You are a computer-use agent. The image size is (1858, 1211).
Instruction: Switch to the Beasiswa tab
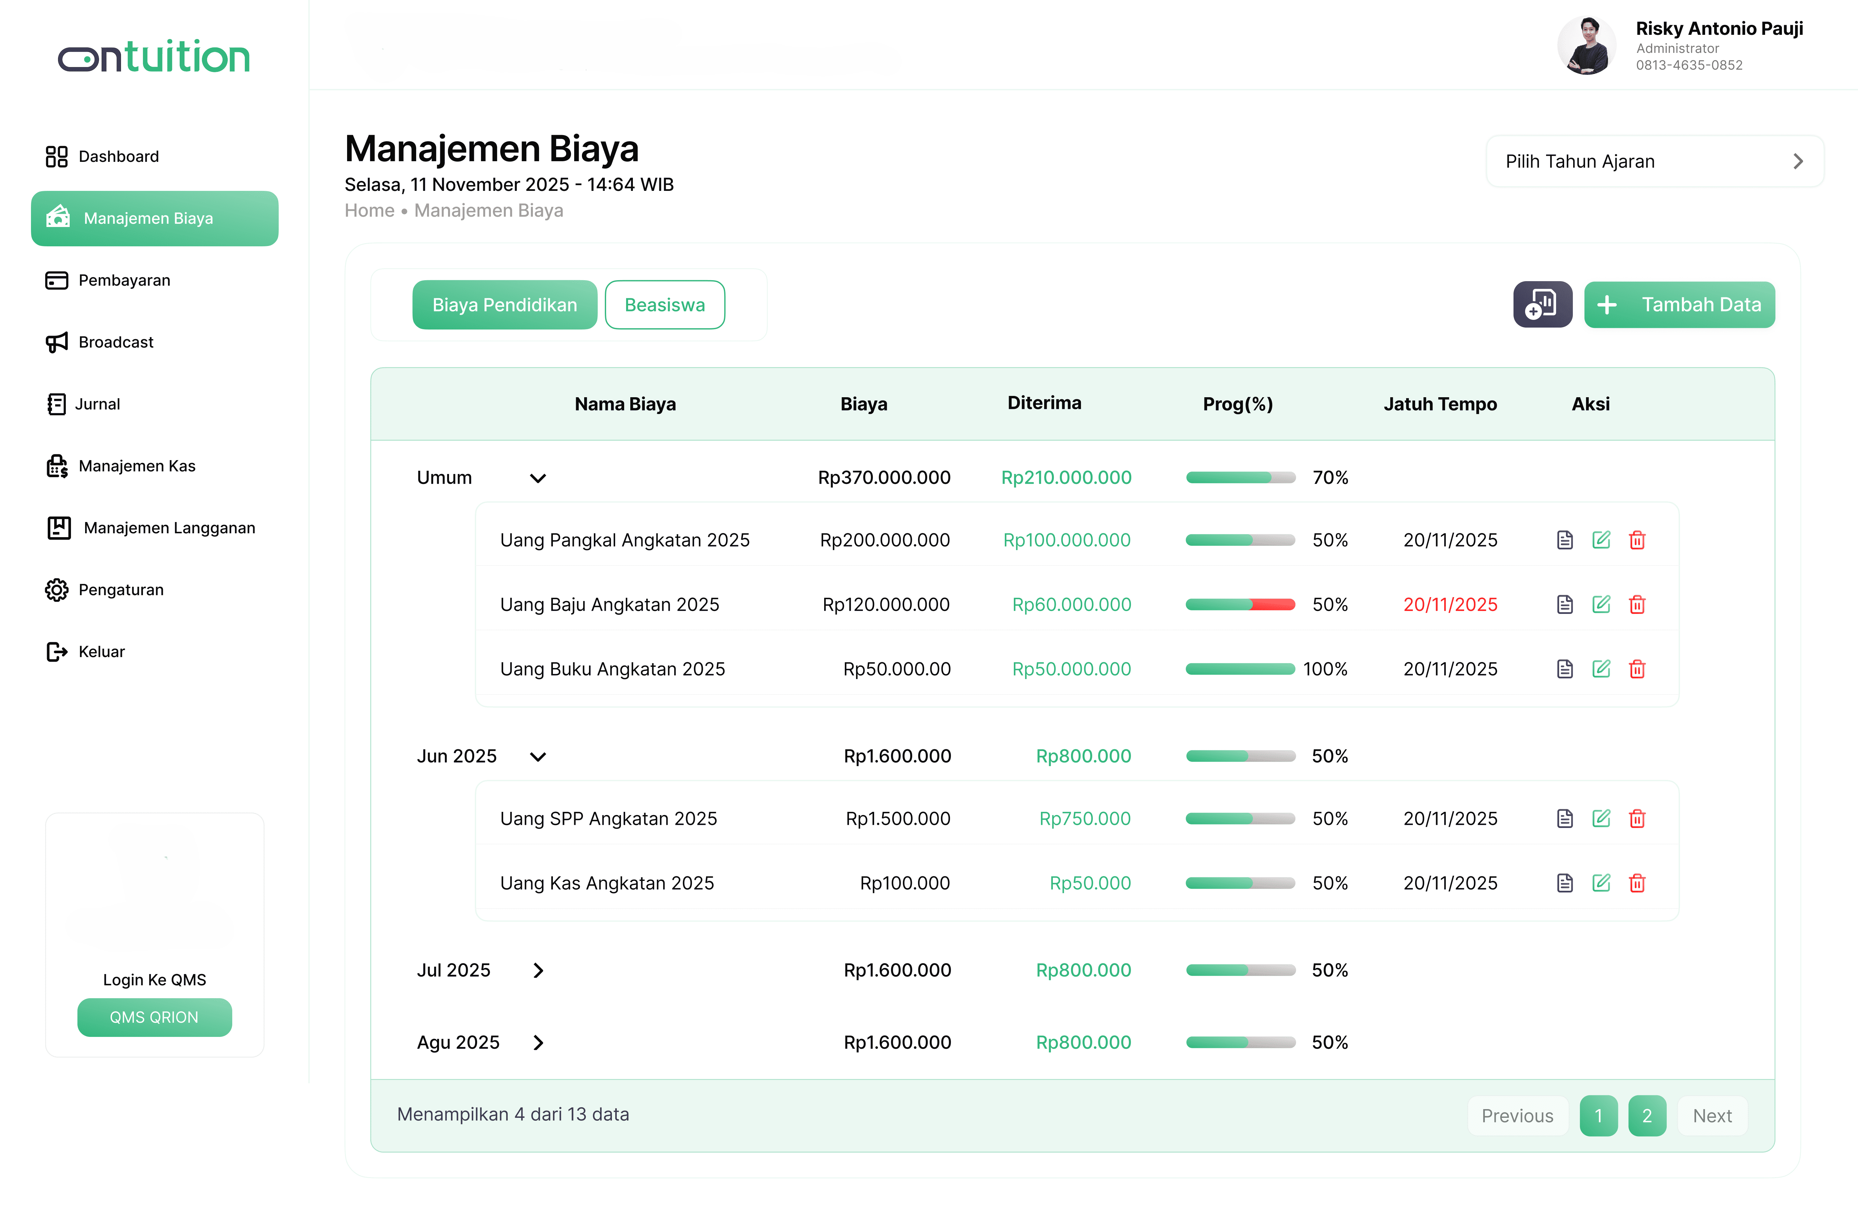664,305
